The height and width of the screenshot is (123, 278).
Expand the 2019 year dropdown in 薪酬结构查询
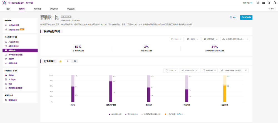[176, 39]
